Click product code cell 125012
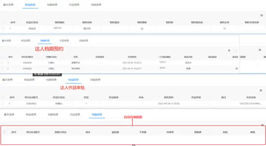 (163, 62)
